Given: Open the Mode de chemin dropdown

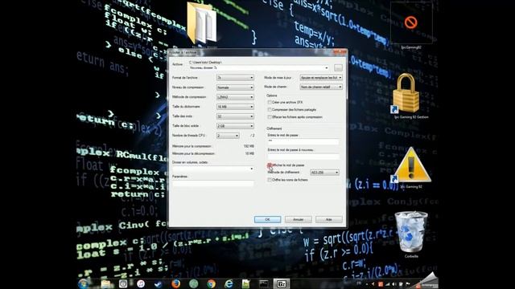Looking at the screenshot, I should pos(321,87).
